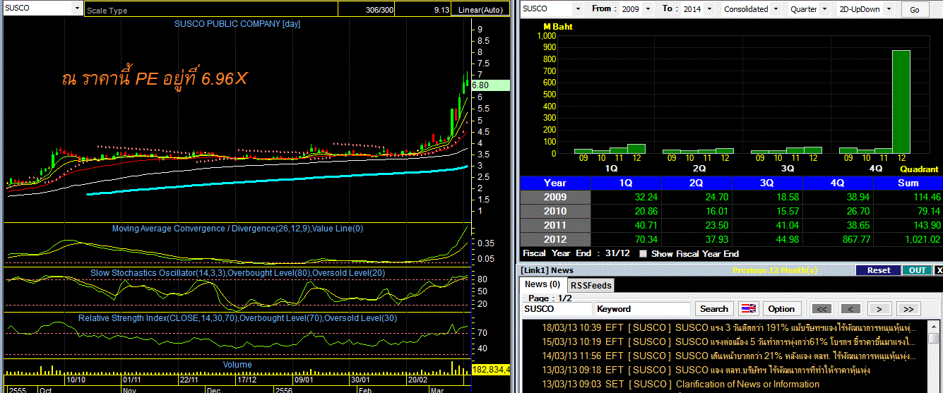
Task: Jump to last news page (>>)
Action: (x=908, y=309)
